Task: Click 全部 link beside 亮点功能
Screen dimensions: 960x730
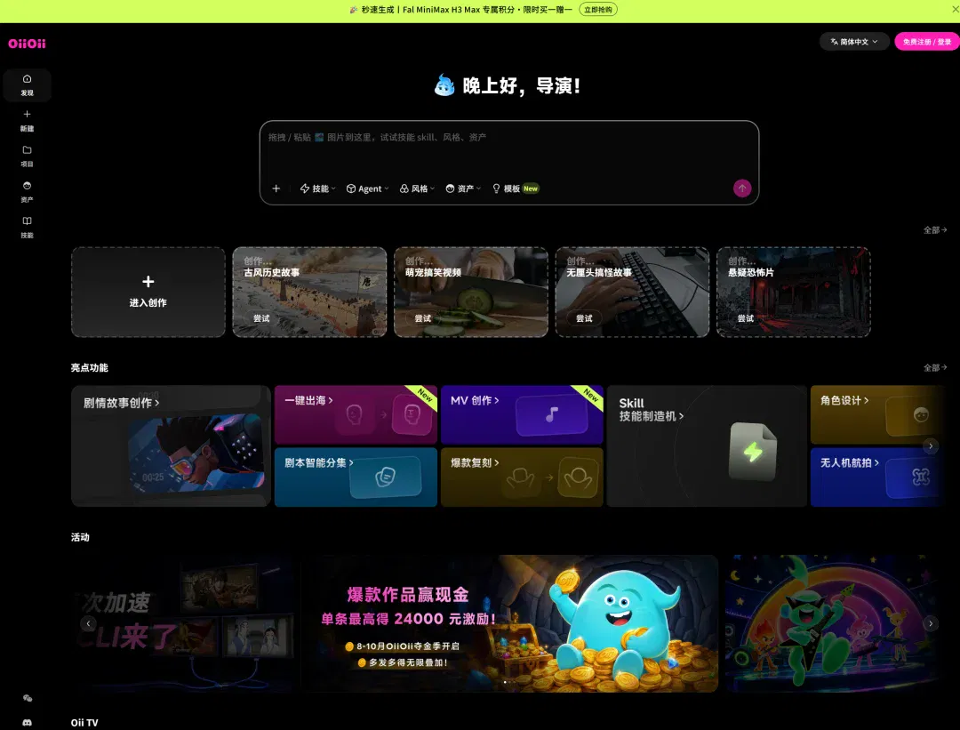Action: coord(935,367)
